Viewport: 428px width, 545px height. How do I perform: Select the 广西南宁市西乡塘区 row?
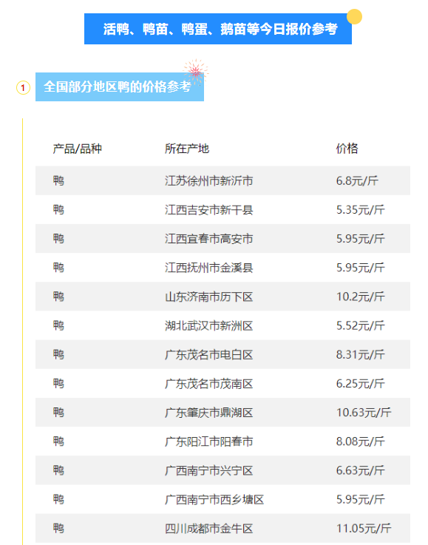(x=223, y=499)
